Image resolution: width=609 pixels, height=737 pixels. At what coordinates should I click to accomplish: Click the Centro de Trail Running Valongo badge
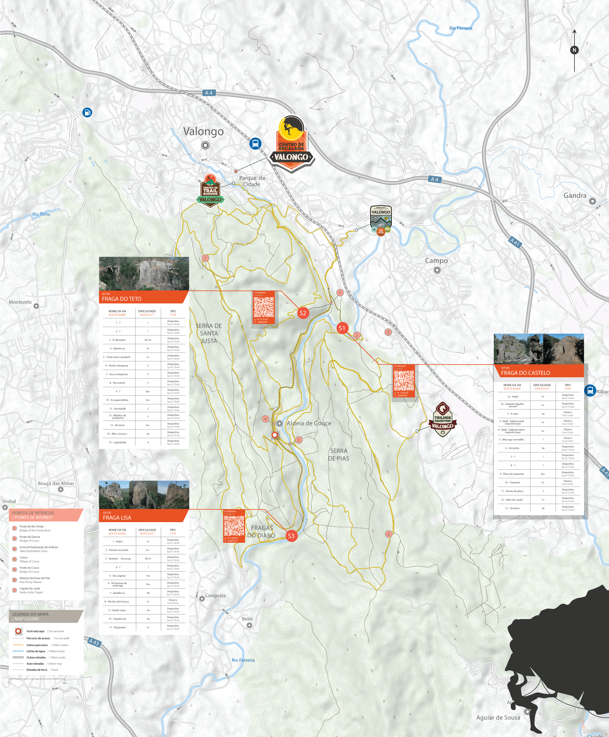[x=210, y=190]
